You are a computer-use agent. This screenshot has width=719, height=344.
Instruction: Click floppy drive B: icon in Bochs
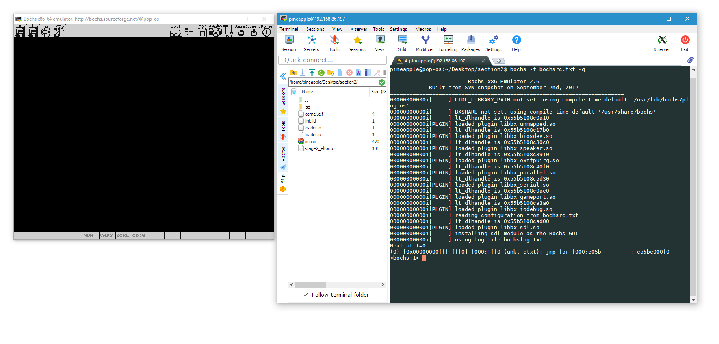(x=33, y=31)
